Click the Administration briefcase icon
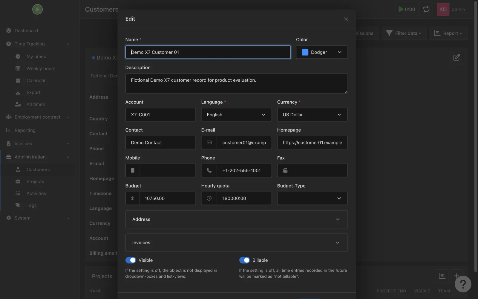This screenshot has height=299, width=478. [9, 157]
